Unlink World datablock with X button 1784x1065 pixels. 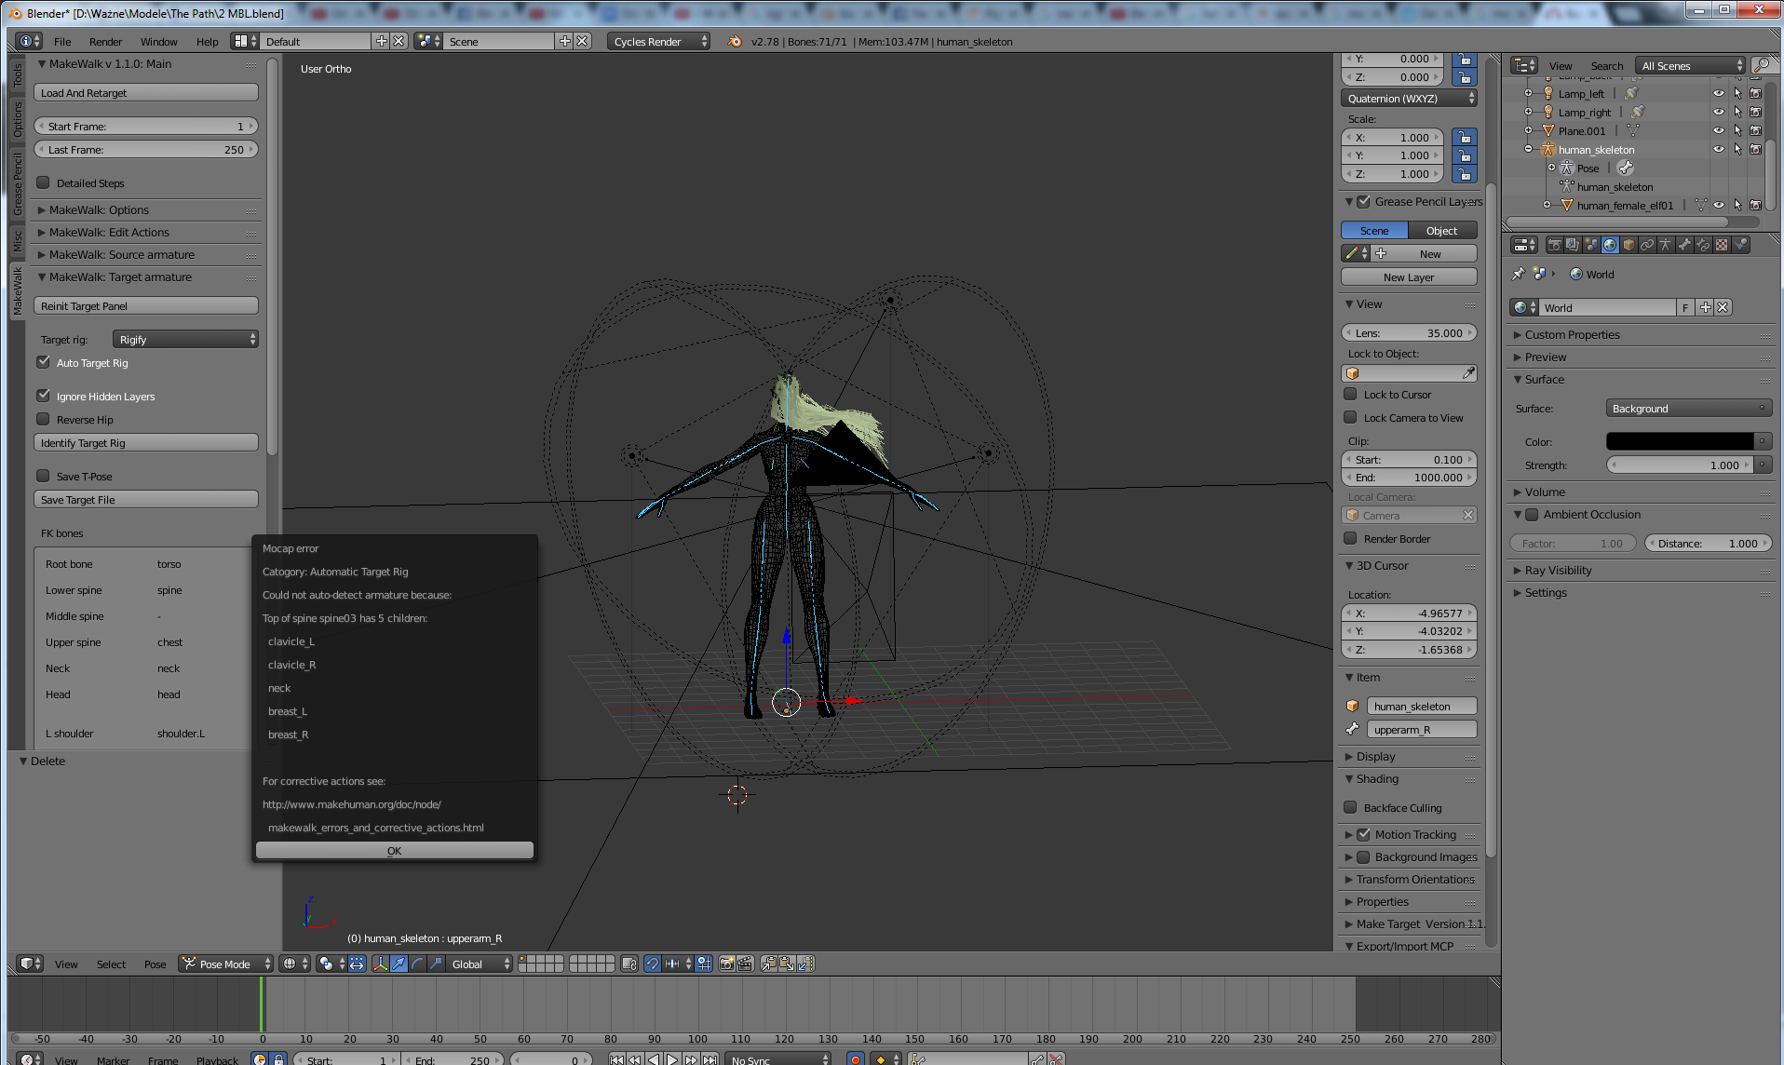click(1723, 307)
